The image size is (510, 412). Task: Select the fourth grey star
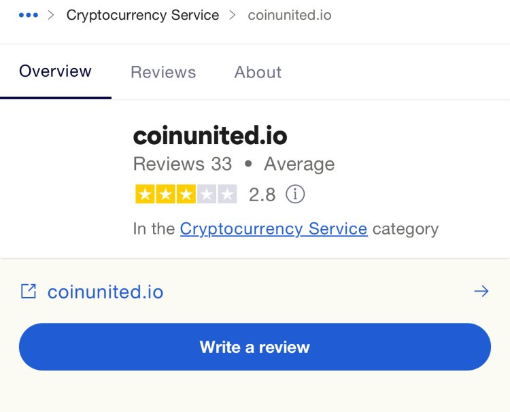click(x=207, y=194)
